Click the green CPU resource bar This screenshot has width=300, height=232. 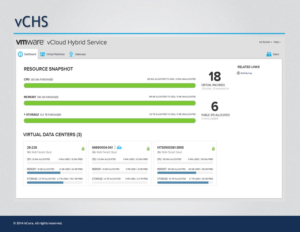point(110,85)
